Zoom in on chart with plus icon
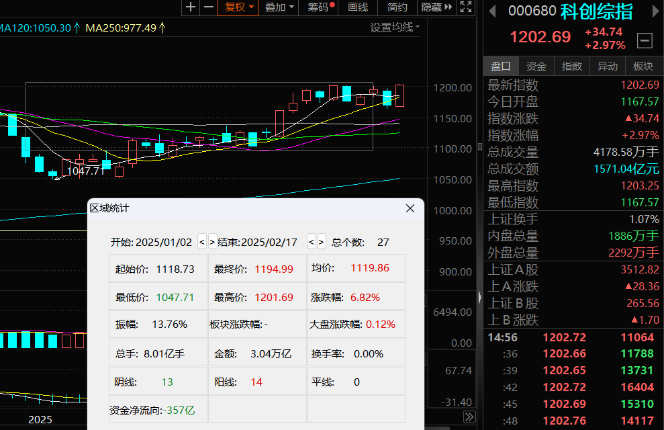This screenshot has width=664, height=430. click(x=191, y=8)
